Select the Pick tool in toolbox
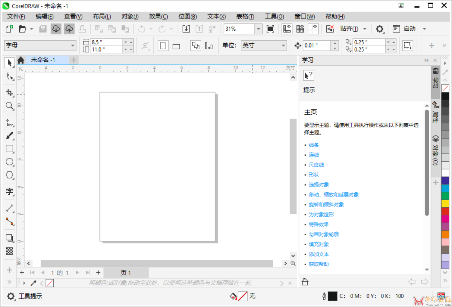The width and height of the screenshot is (452, 307). (10, 63)
